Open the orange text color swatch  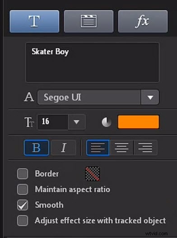138,122
